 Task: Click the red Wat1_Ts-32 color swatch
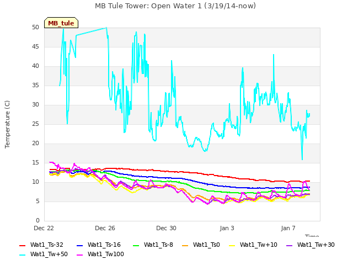click(x=23, y=246)
